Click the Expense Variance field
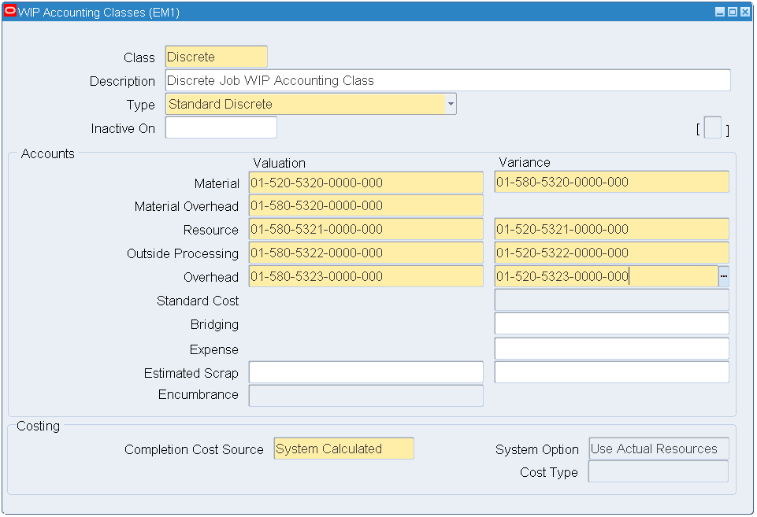757x517 pixels. (612, 349)
